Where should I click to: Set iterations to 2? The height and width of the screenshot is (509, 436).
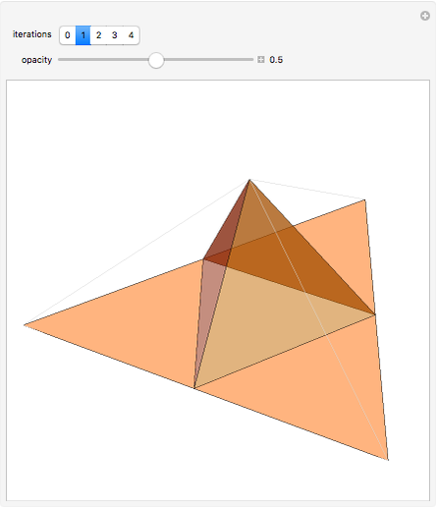(98, 35)
